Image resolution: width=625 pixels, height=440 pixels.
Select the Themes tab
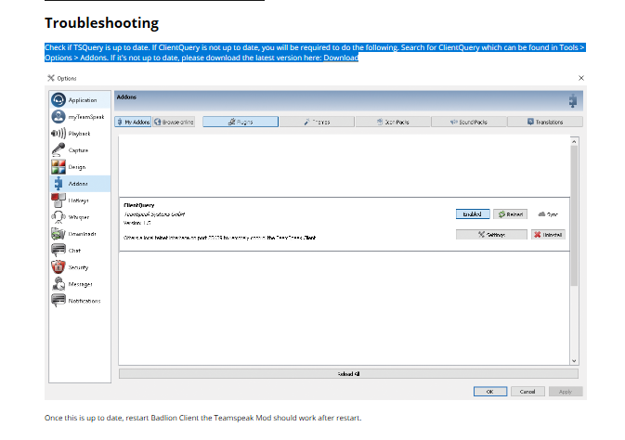[317, 122]
